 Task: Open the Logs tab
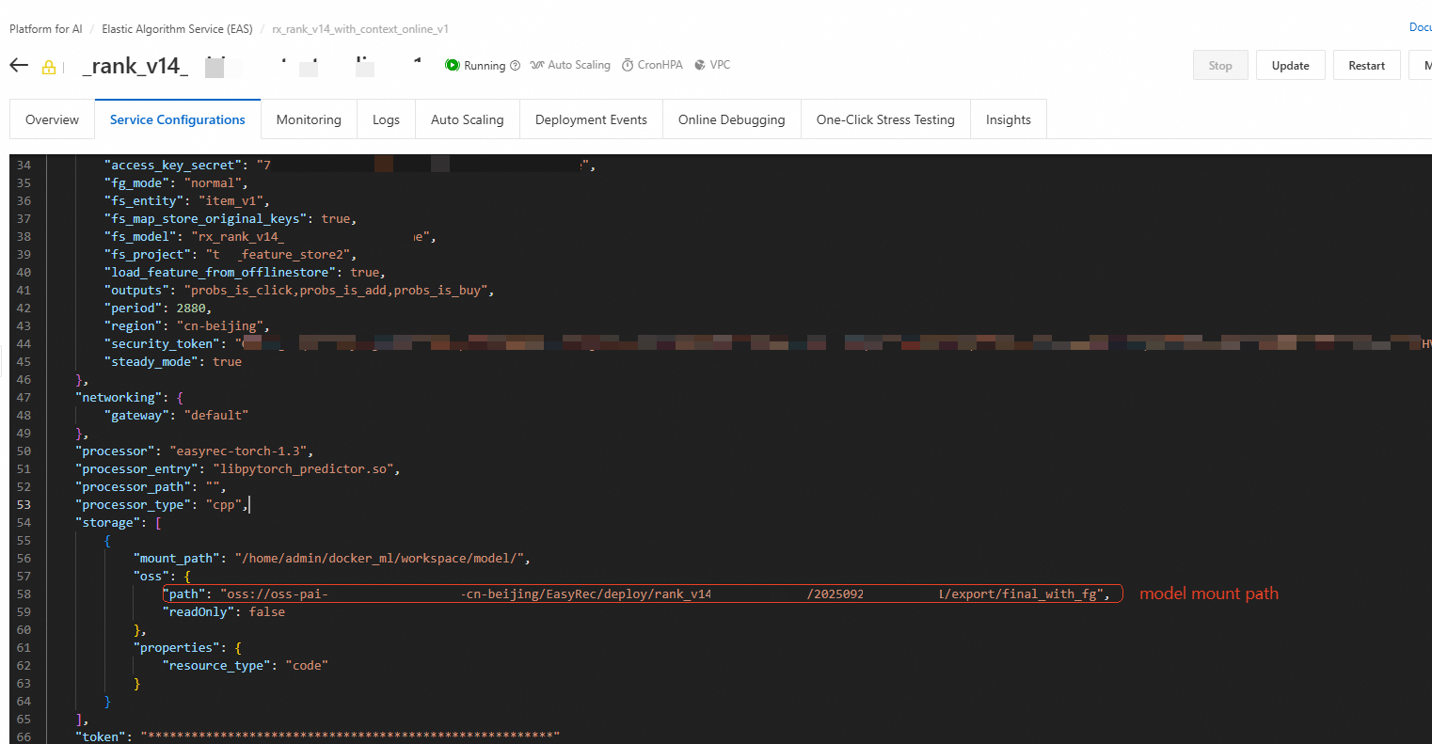386,119
